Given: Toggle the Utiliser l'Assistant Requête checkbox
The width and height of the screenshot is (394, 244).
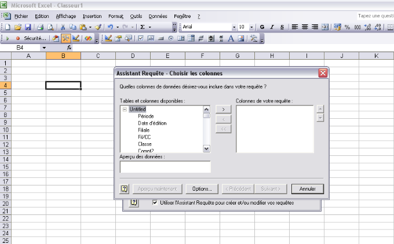Looking at the screenshot, I should tap(155, 203).
